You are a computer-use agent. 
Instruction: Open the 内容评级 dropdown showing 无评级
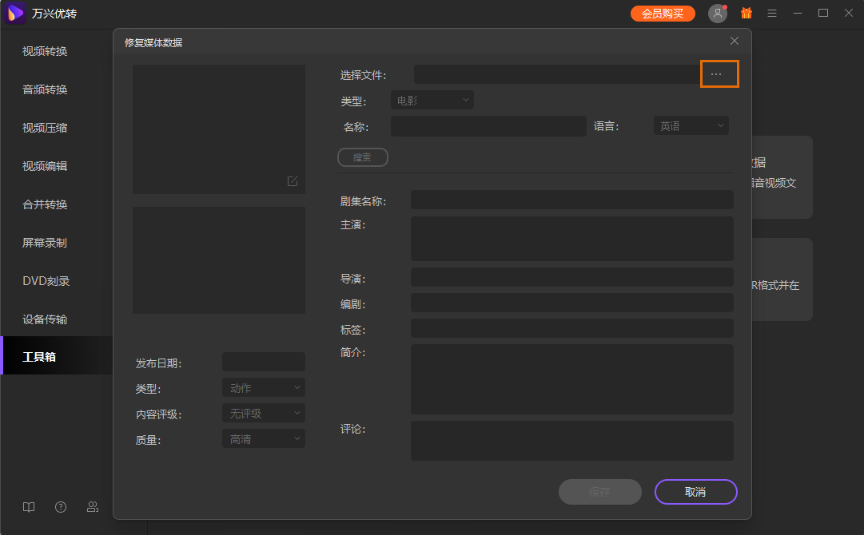click(x=263, y=414)
